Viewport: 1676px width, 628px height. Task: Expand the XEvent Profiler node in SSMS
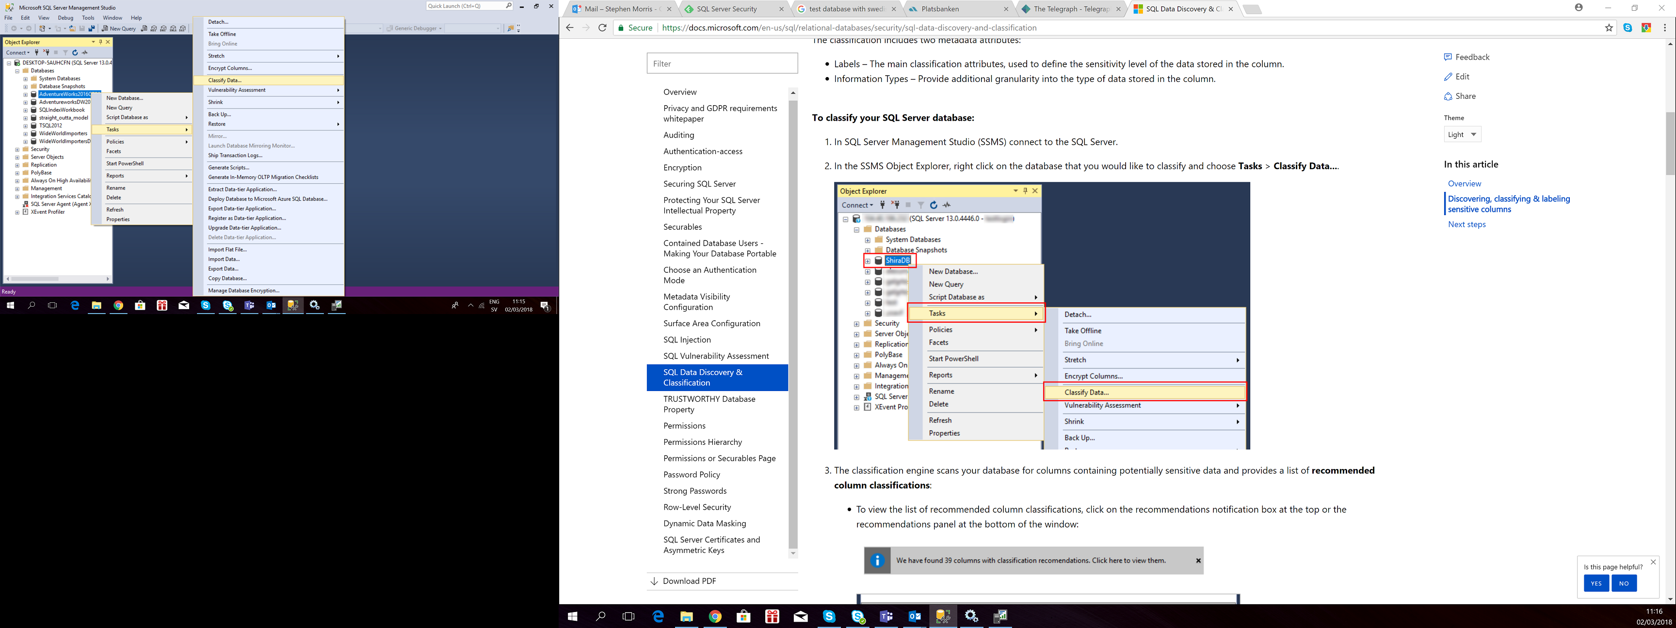(17, 212)
